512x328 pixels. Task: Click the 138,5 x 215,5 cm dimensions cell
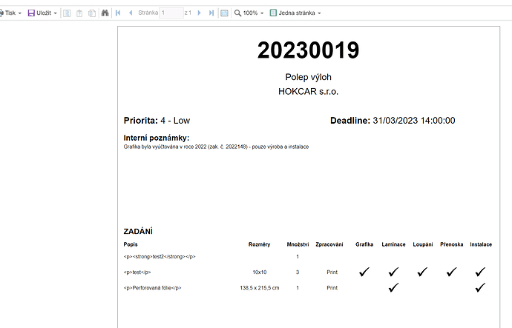260,288
